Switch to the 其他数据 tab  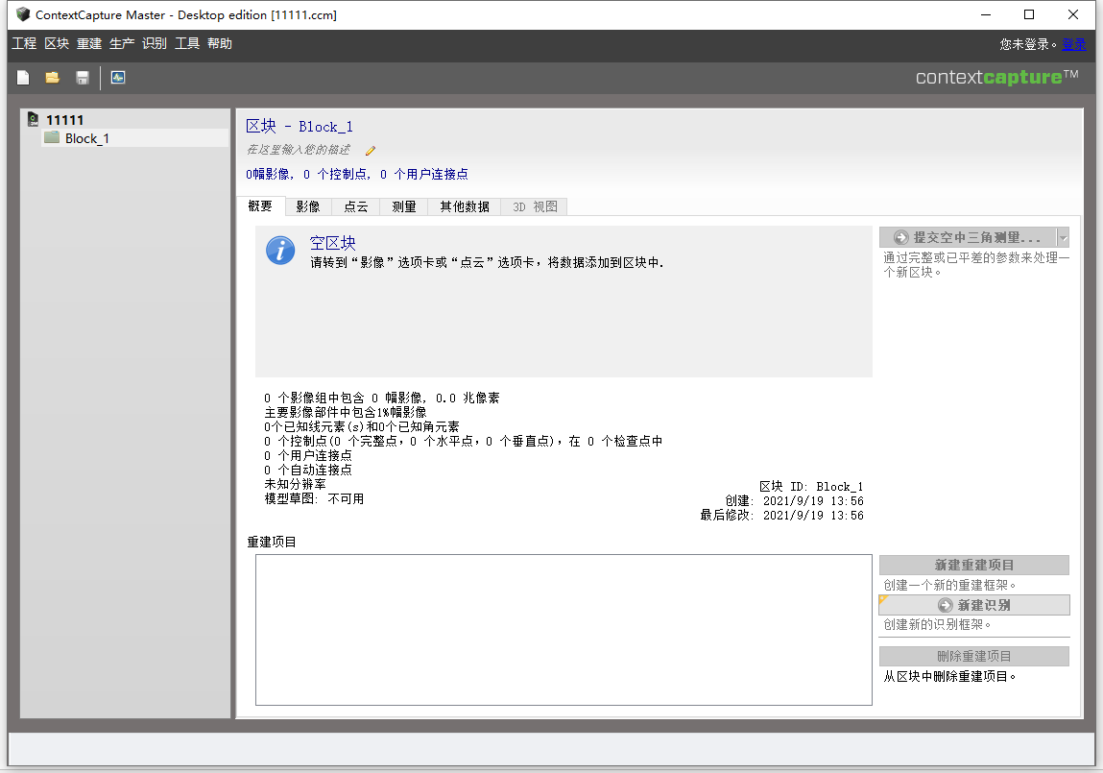tap(465, 206)
